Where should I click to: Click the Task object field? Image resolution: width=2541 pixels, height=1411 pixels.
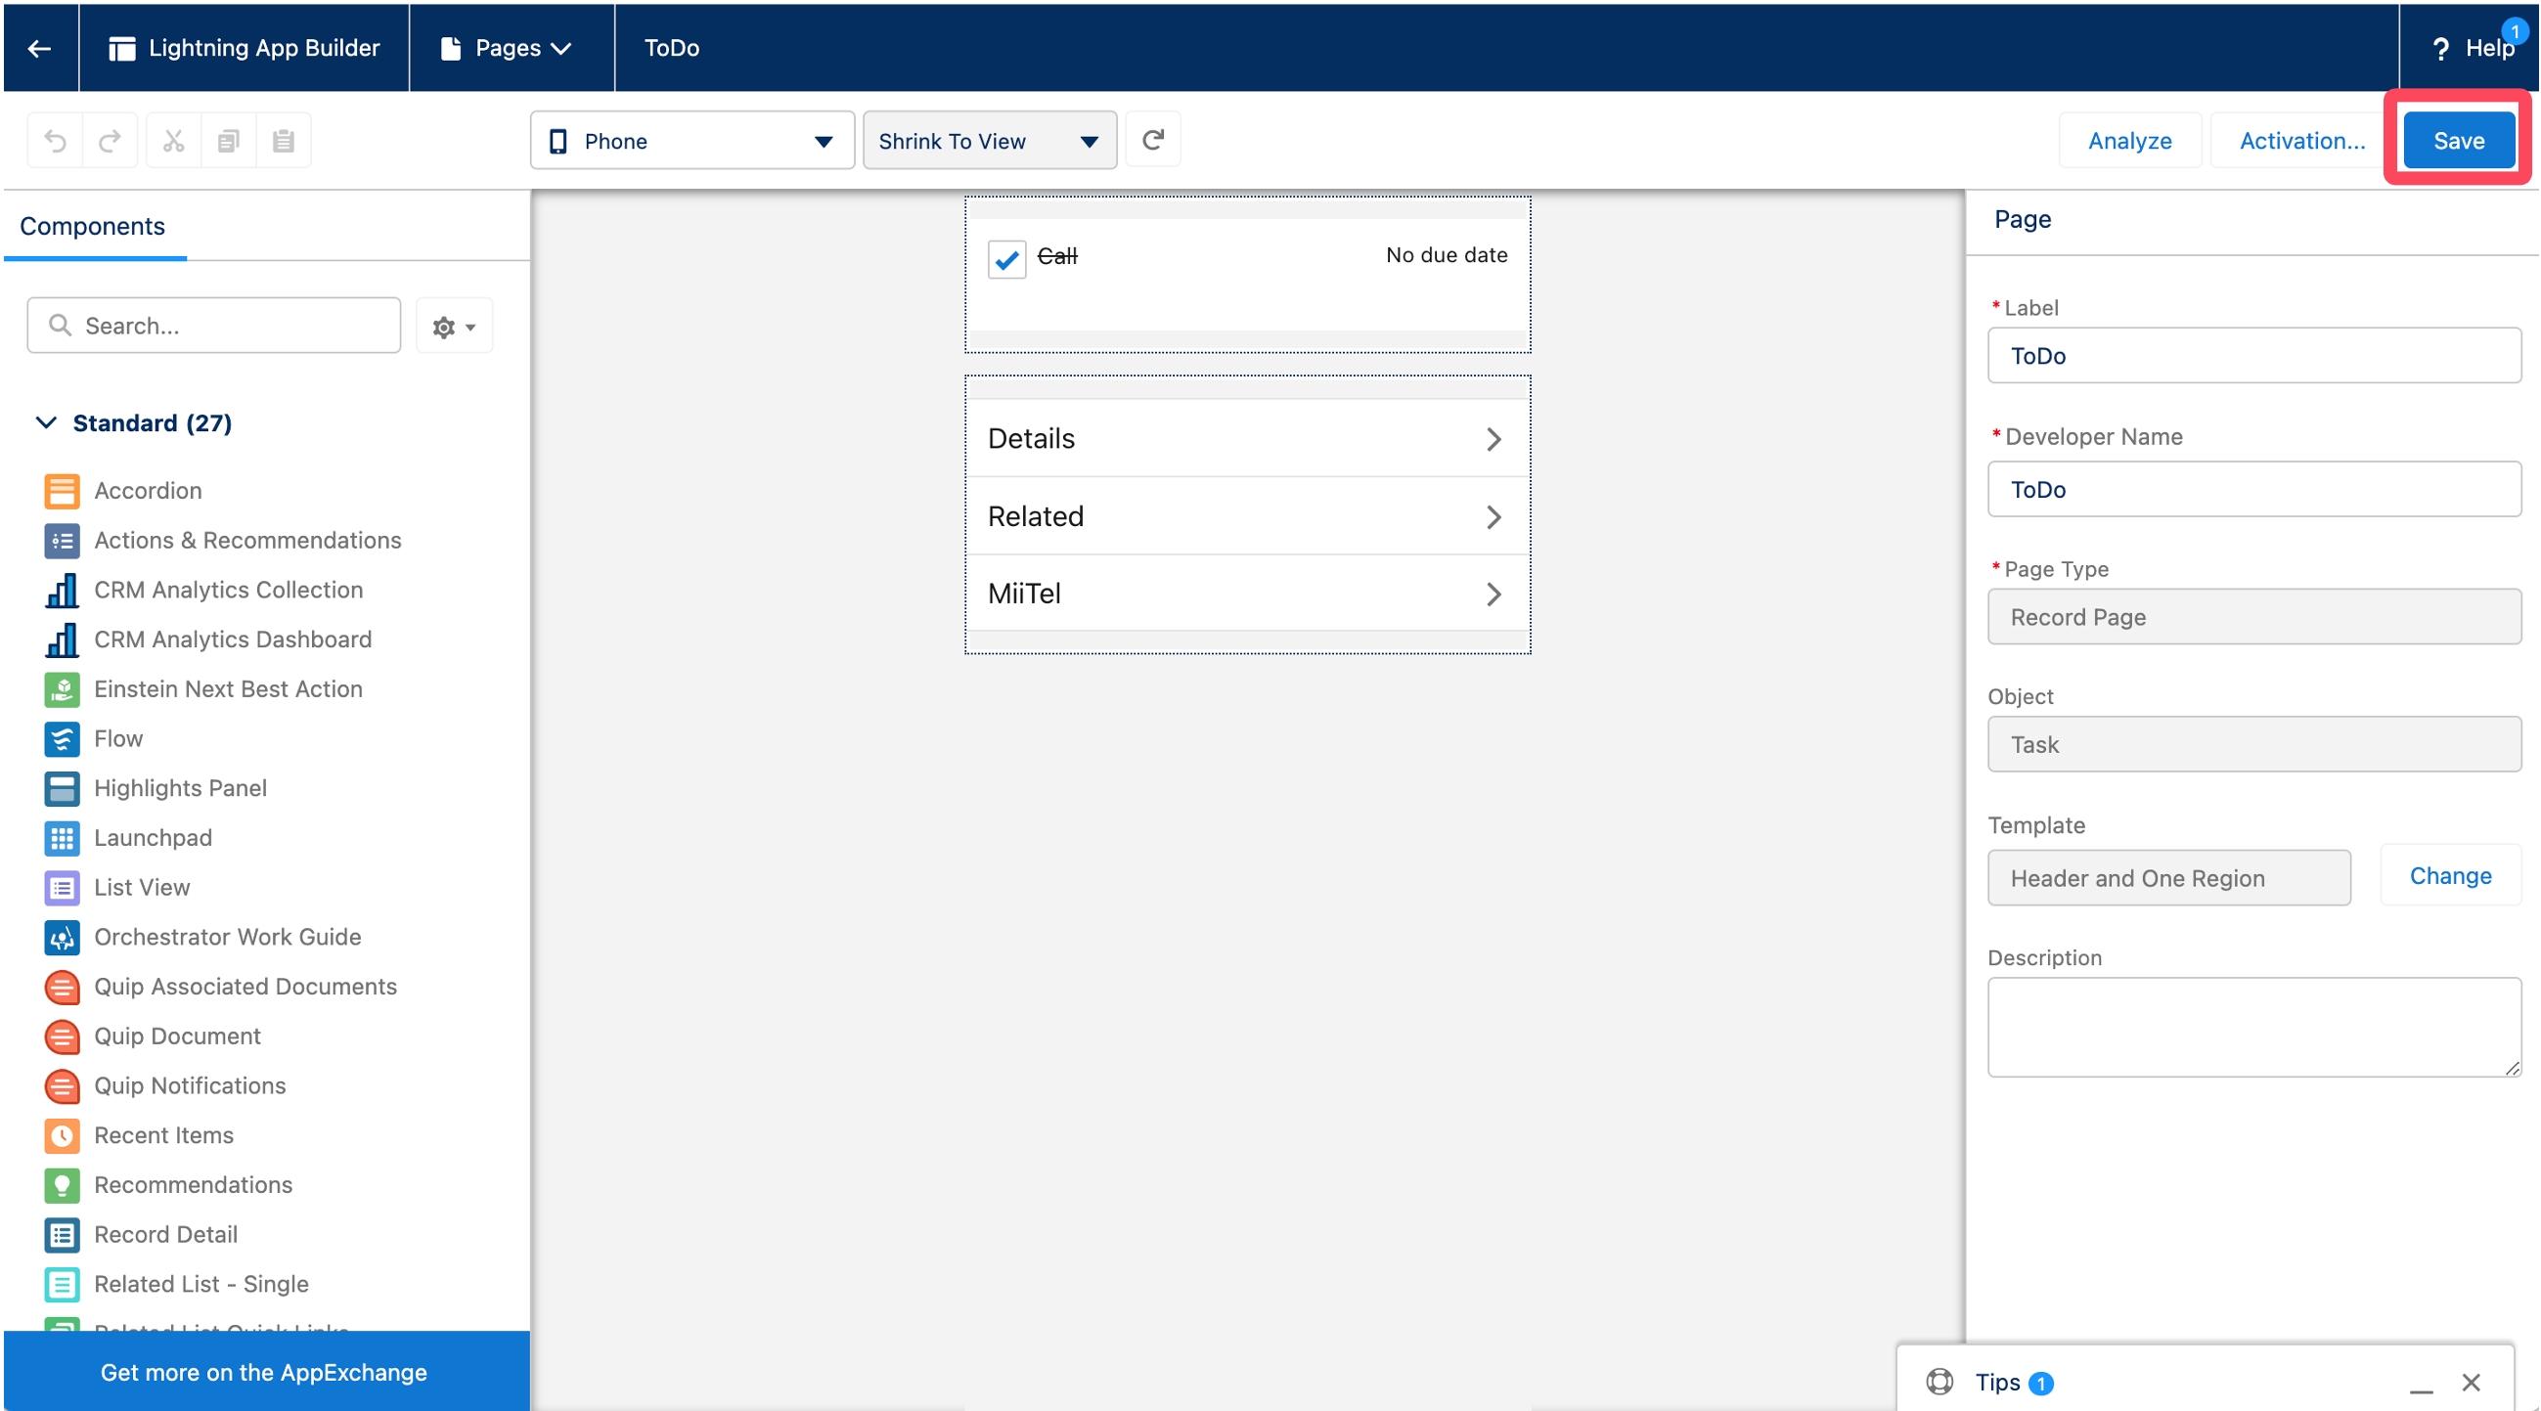click(x=2254, y=744)
